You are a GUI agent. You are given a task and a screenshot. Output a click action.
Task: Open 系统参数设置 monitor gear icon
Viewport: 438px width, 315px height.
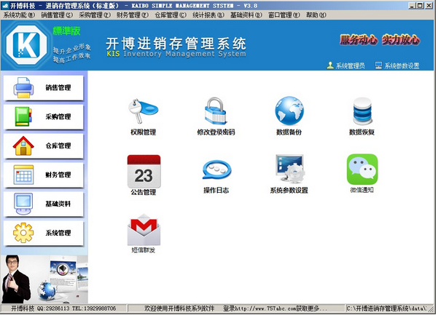[289, 168]
